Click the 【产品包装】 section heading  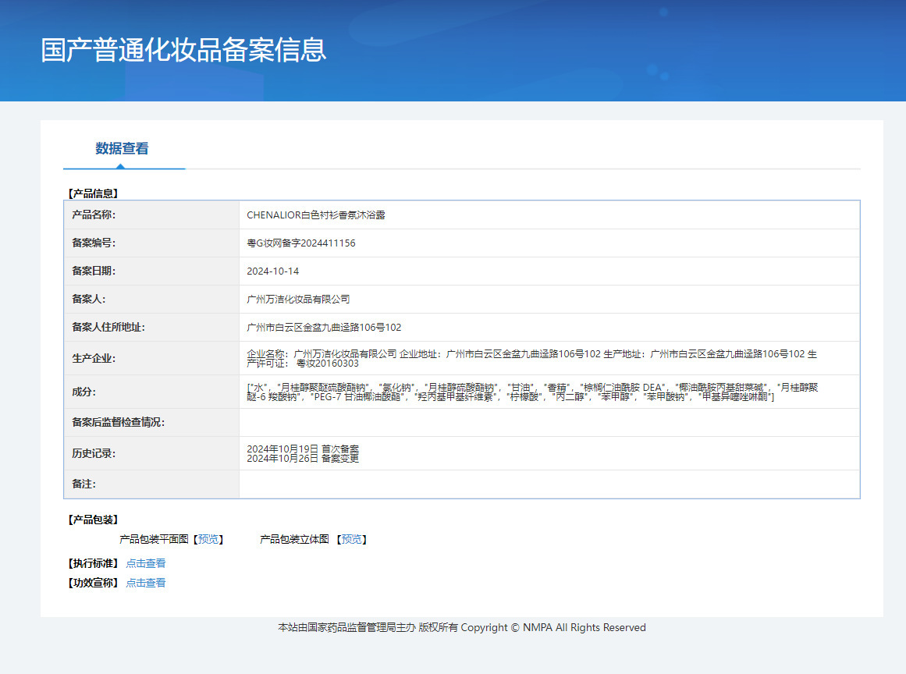click(x=93, y=520)
